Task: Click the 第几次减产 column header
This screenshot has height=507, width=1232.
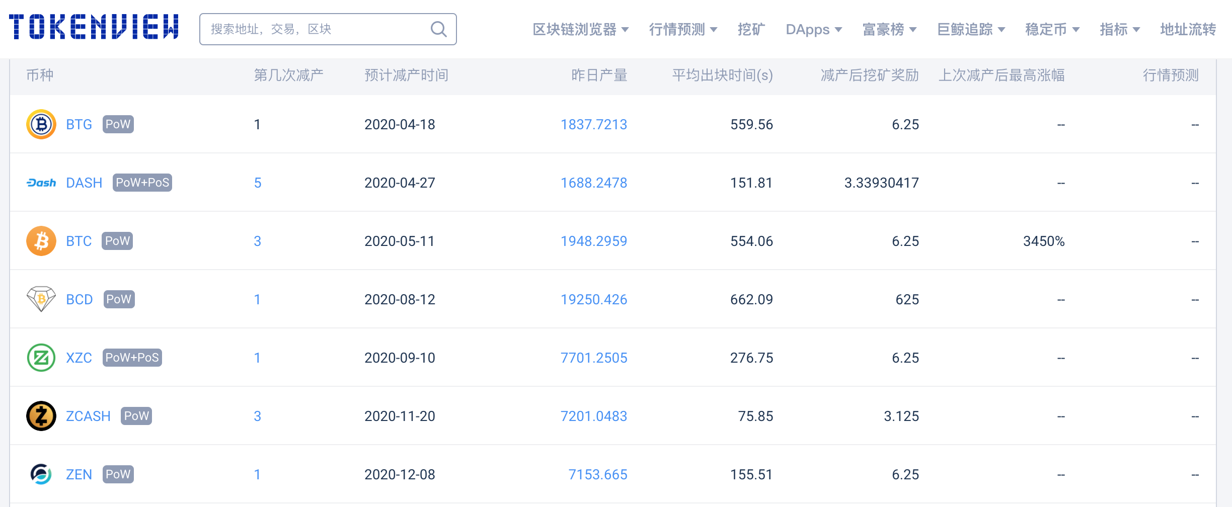Action: pyautogui.click(x=289, y=75)
